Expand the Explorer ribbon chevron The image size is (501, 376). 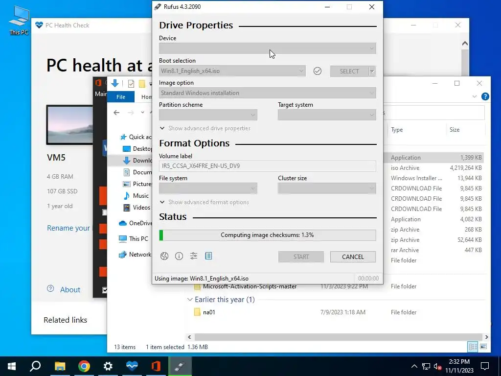coord(475,96)
